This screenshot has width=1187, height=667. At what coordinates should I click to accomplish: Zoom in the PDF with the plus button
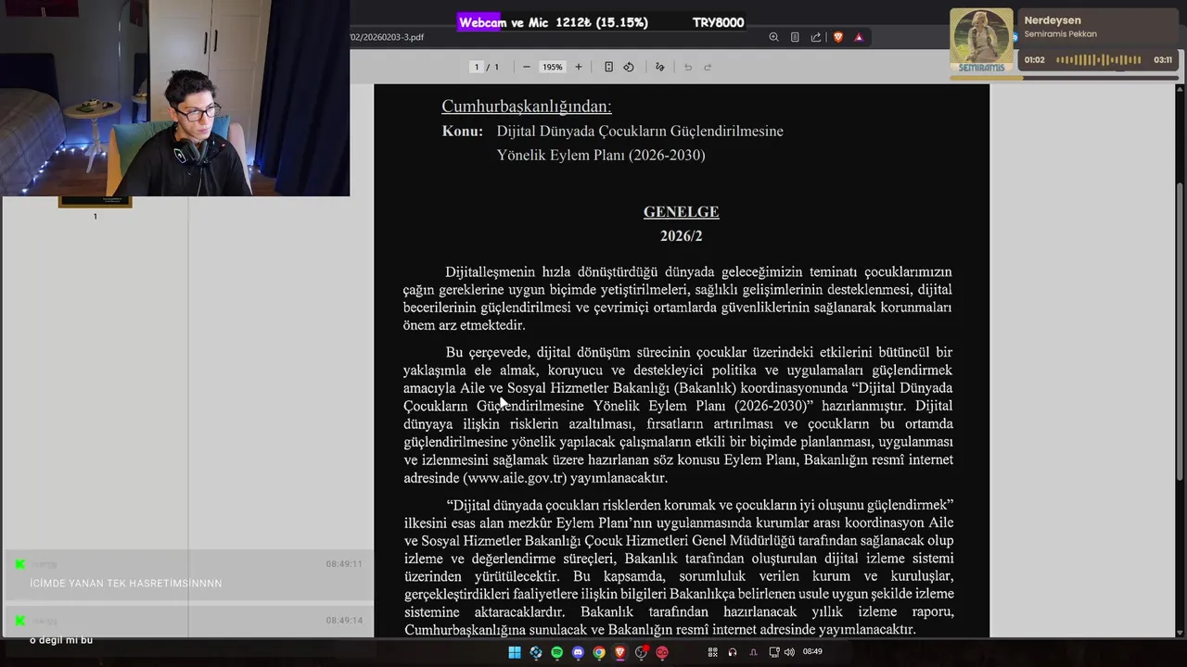[579, 67]
